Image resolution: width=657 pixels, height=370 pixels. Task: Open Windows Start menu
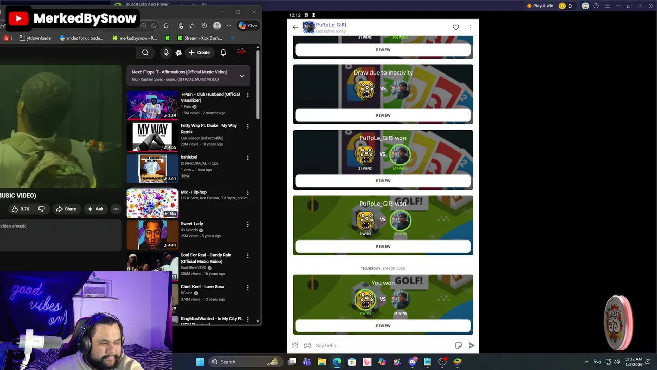click(x=200, y=362)
